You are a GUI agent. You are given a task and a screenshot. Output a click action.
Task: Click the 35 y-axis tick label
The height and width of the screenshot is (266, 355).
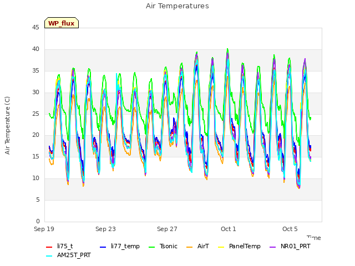35,71
